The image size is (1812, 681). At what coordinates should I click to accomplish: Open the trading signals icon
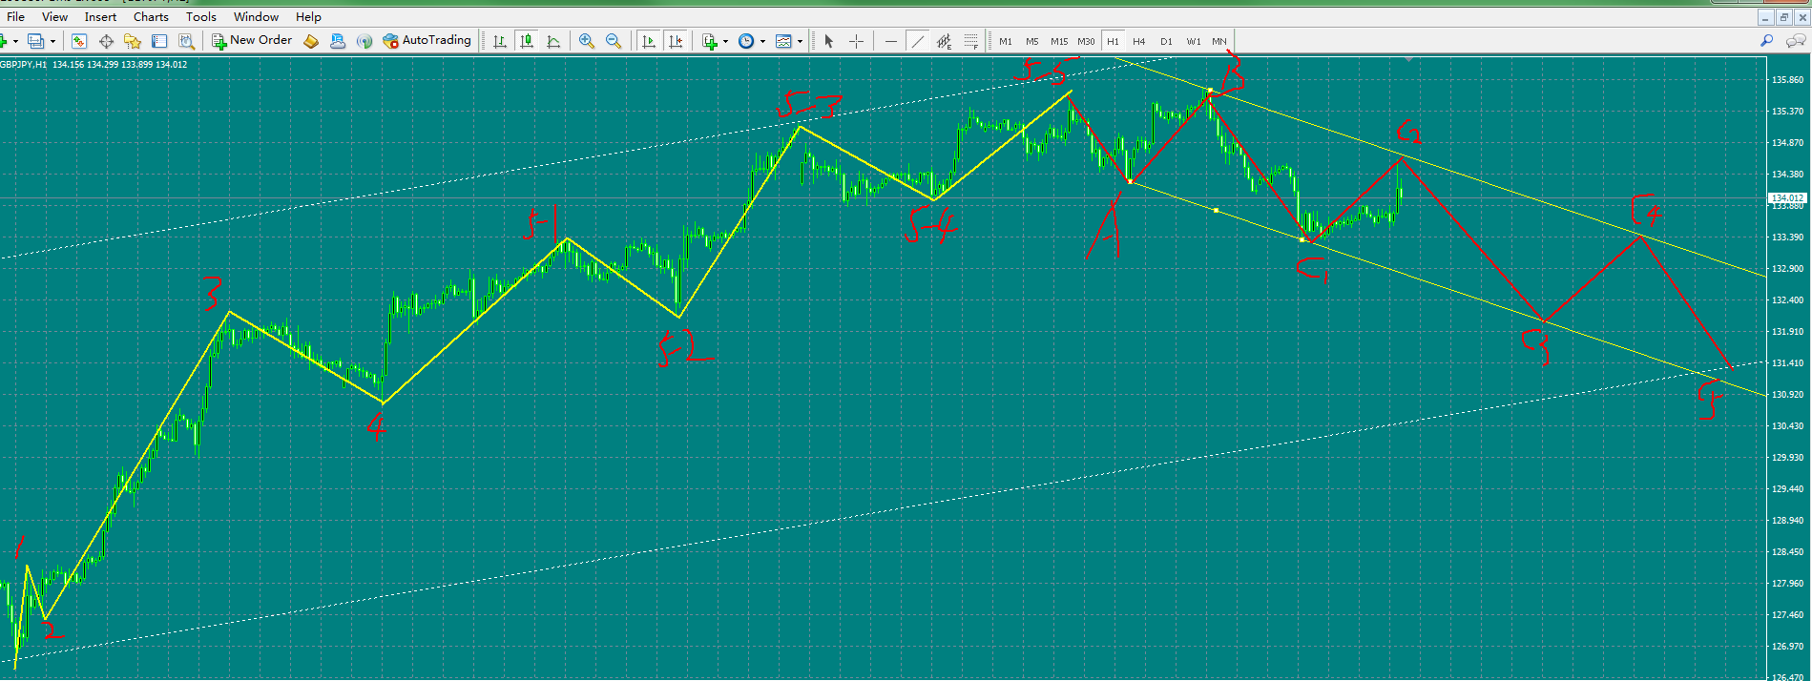[364, 41]
